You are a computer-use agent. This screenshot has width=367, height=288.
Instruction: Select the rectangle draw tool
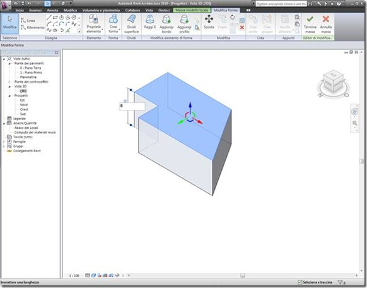(55, 18)
